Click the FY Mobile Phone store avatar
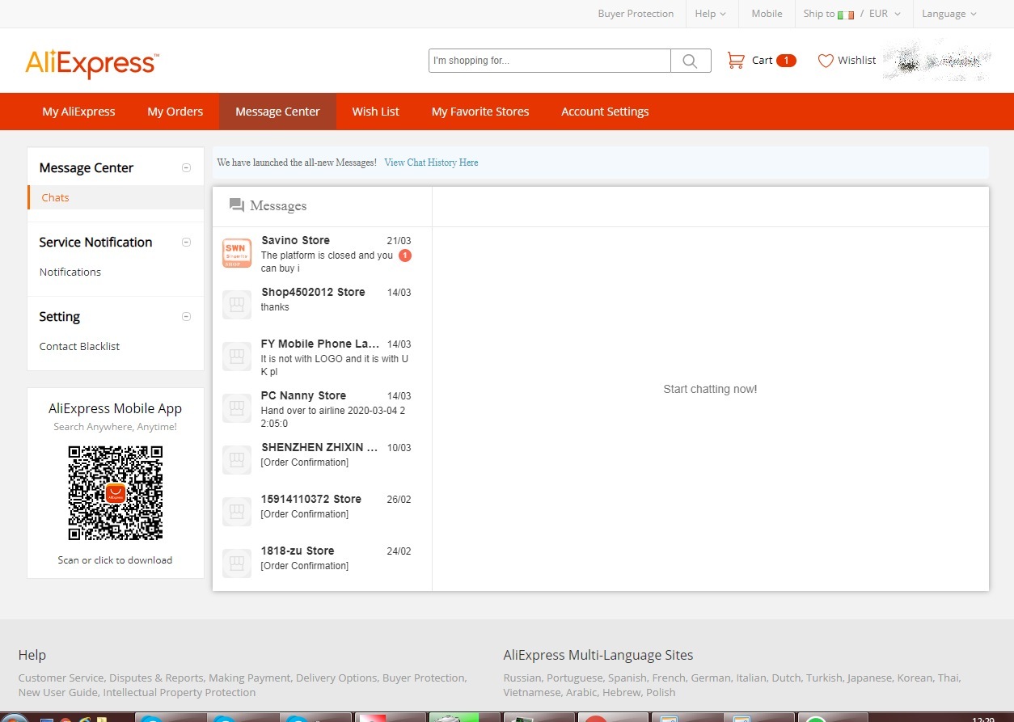The height and width of the screenshot is (722, 1014). tap(237, 357)
